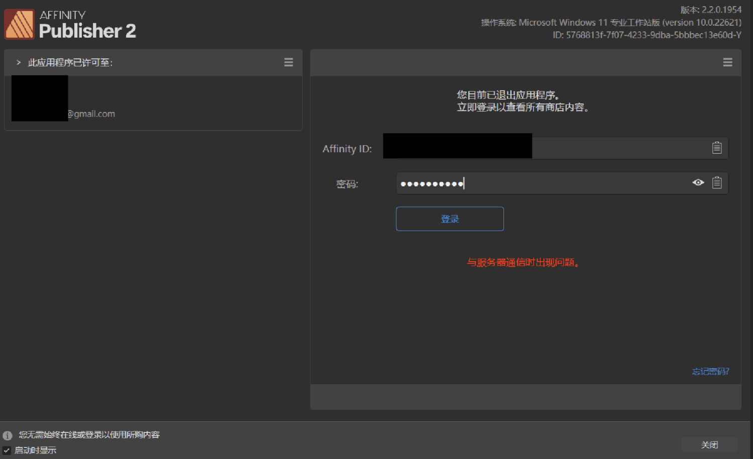Click the 登录 button

(449, 218)
